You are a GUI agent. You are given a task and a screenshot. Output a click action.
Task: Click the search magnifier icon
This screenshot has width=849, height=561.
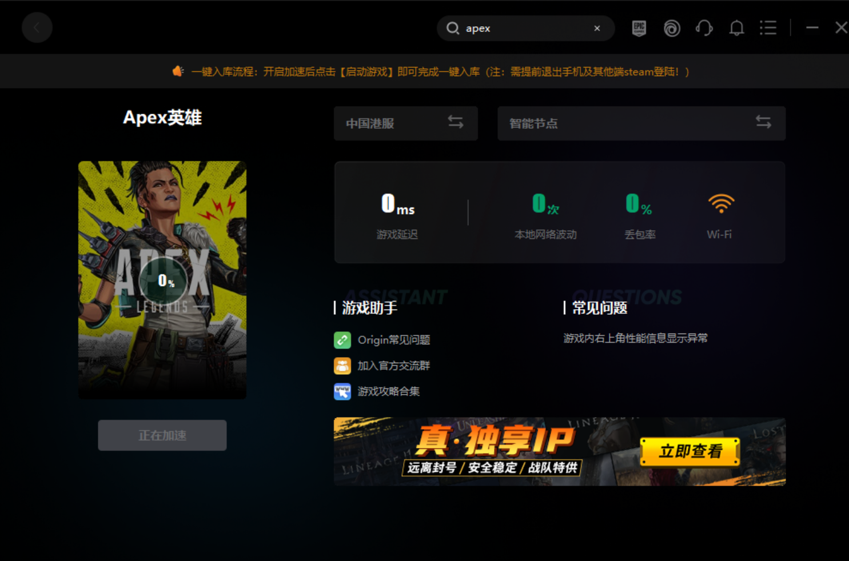coord(453,28)
